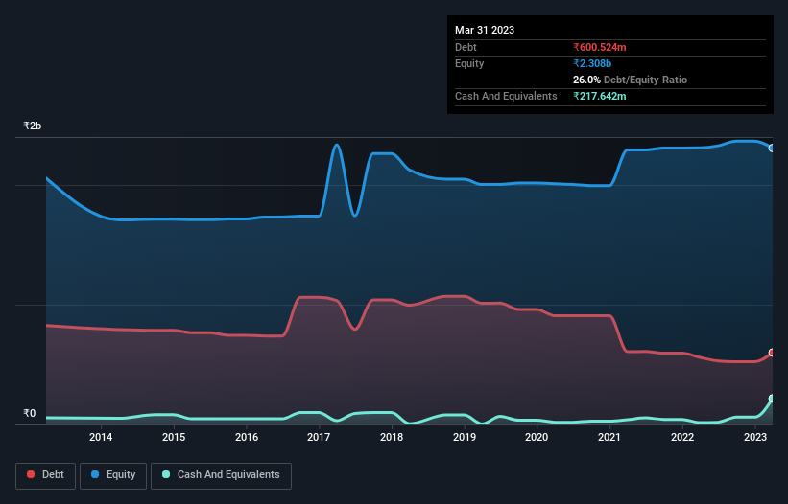Click the Debt endpoint marker on chart
Screen dimensions: 788x504
coord(772,353)
